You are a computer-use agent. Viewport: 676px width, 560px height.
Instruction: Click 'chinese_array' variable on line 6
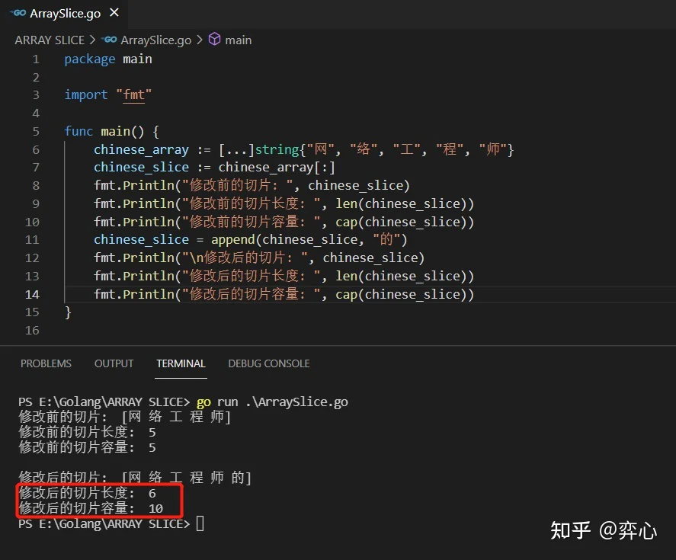click(x=141, y=149)
